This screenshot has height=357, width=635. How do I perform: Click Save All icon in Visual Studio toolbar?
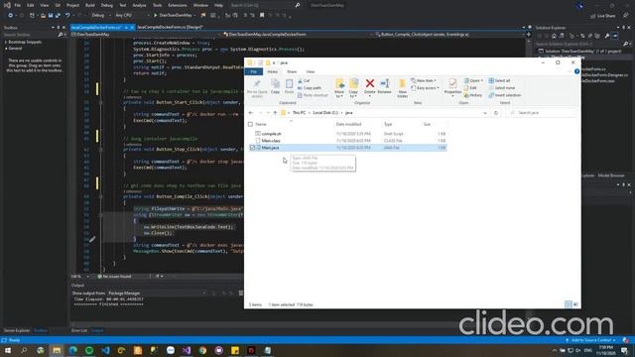[58, 16]
